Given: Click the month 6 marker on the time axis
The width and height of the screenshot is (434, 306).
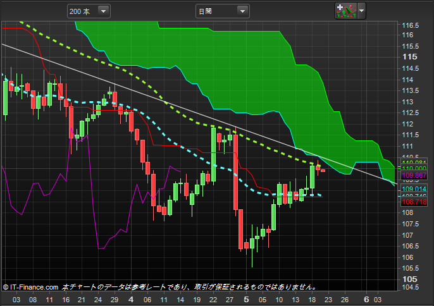Looking at the screenshot, I should [x=366, y=299].
